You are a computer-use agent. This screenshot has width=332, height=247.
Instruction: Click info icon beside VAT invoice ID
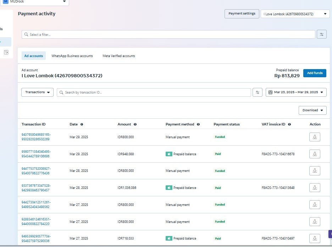pyautogui.click(x=289, y=124)
